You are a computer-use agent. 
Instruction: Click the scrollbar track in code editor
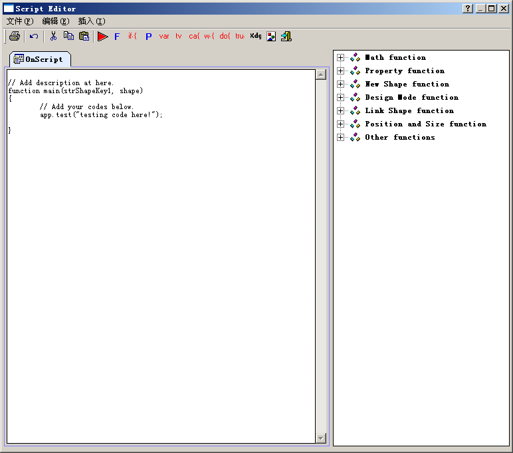[321, 256]
